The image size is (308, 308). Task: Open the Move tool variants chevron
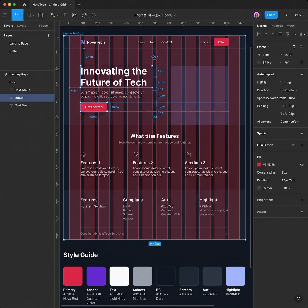point(21,15)
